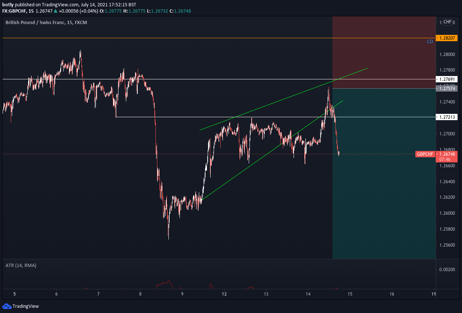Click date 15 on time axis
This screenshot has width=462, height=313.
(x=350, y=294)
